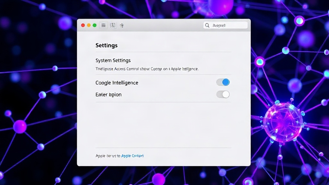Click the Settings heading
The height and width of the screenshot is (185, 329).
107,46
